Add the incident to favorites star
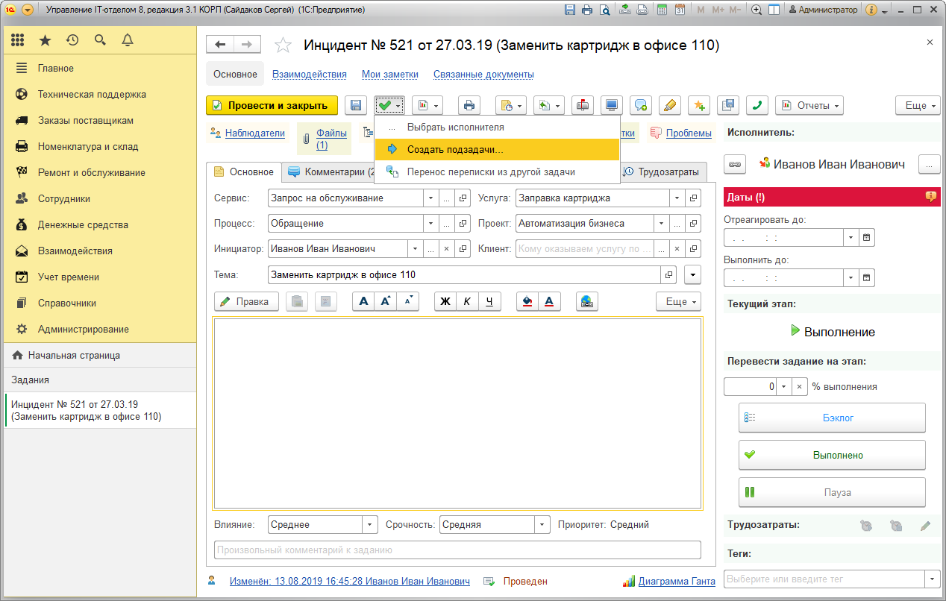The width and height of the screenshot is (946, 601). [x=283, y=45]
